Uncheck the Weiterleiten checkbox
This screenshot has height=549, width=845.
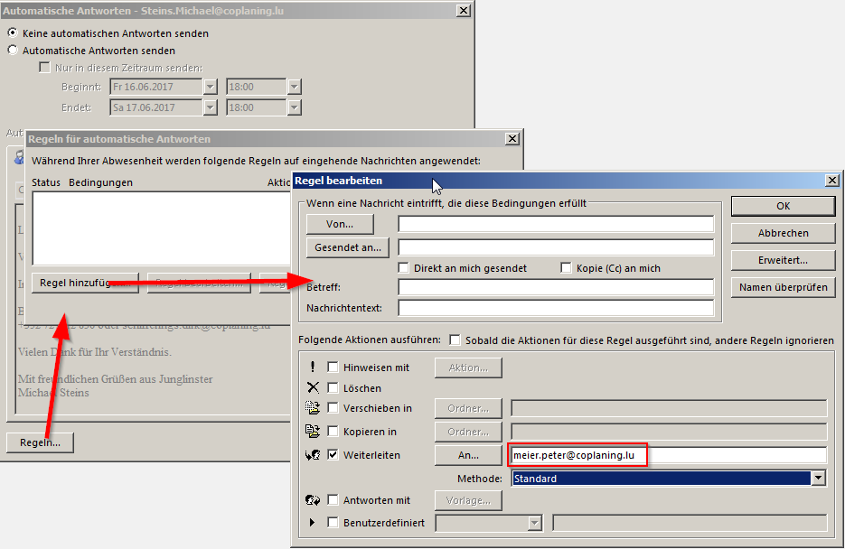(x=333, y=455)
